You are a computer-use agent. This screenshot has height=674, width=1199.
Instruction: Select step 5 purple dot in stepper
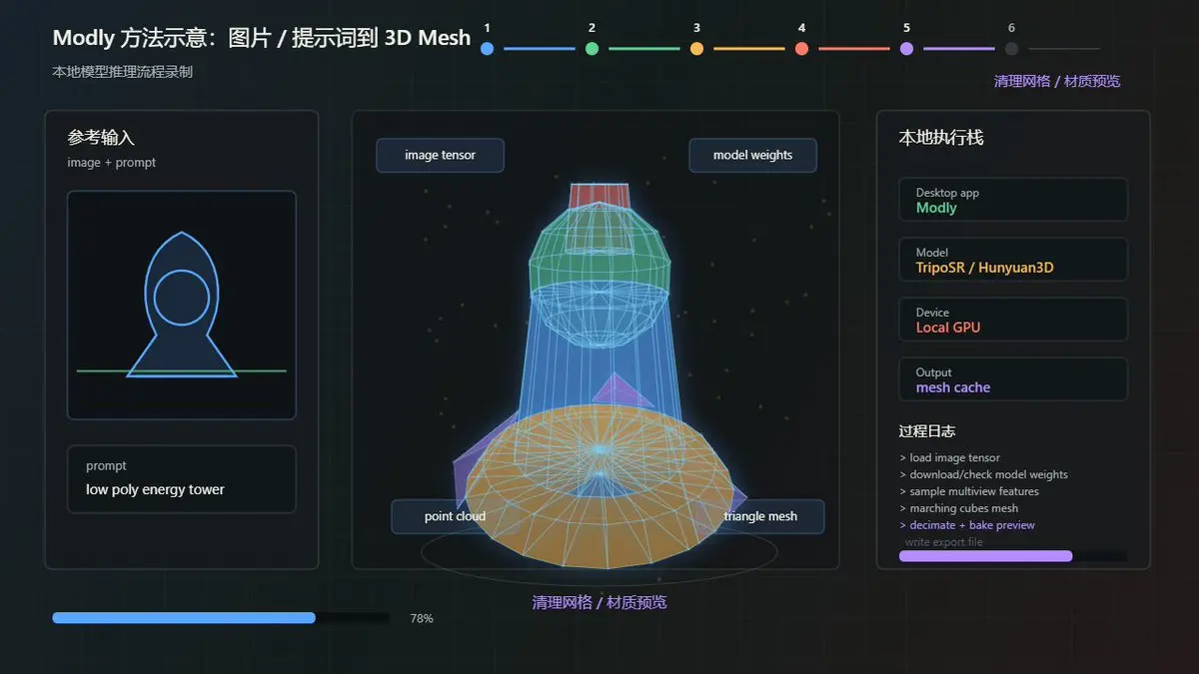click(x=906, y=48)
